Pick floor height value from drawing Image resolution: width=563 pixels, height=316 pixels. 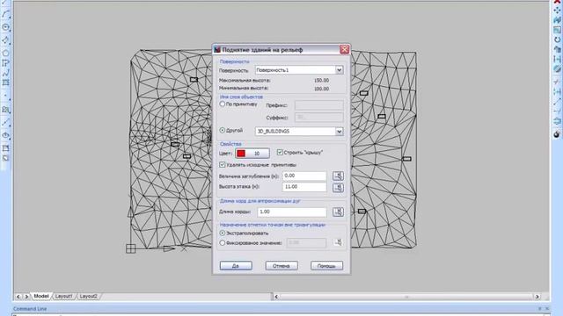(338, 187)
